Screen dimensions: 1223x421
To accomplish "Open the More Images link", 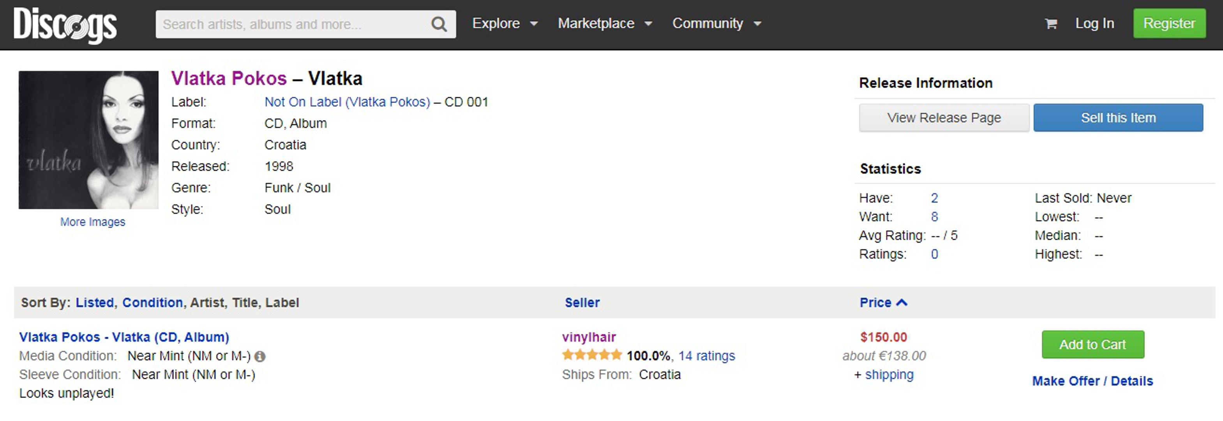I will [93, 222].
